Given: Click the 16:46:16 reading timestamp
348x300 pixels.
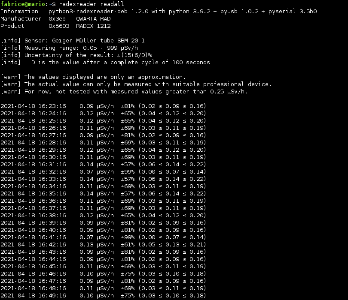Looking at the screenshot, I should click(x=52, y=273).
